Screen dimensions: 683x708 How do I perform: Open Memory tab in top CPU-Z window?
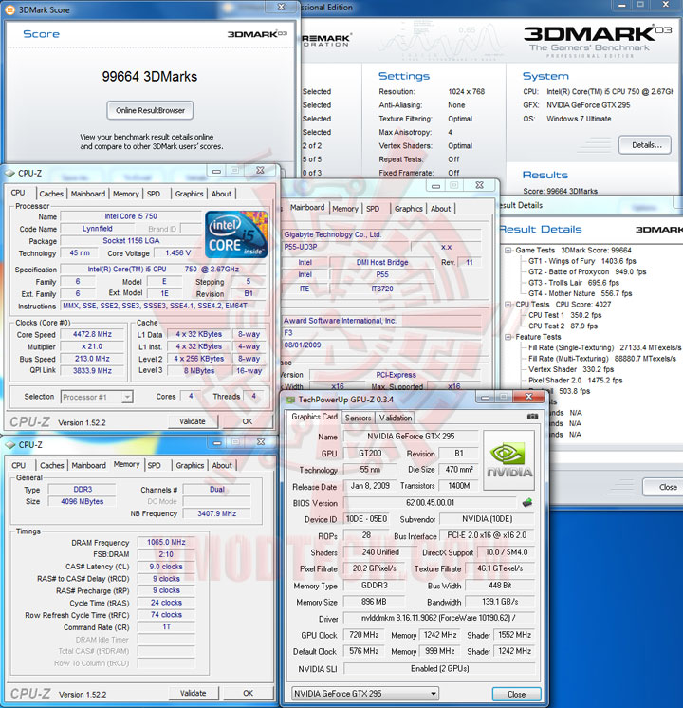(x=126, y=194)
